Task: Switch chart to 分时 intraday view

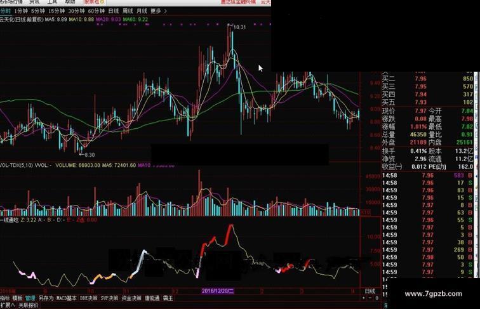Action: pos(5,11)
